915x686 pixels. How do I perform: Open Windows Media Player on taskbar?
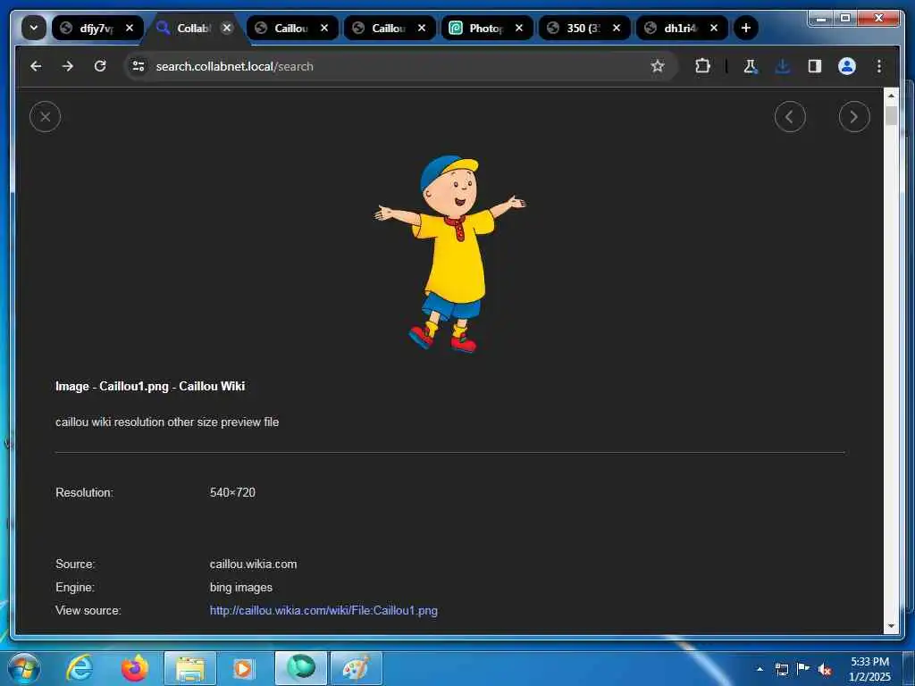click(243, 668)
